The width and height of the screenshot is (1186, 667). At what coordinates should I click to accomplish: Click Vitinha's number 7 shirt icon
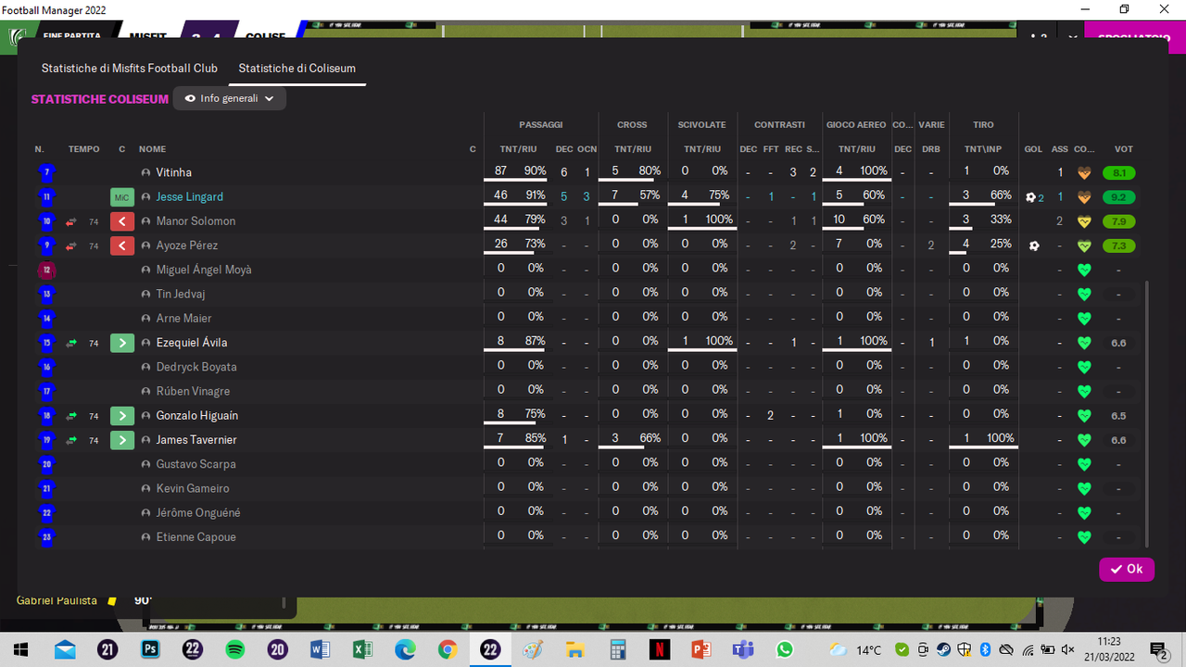(x=47, y=172)
